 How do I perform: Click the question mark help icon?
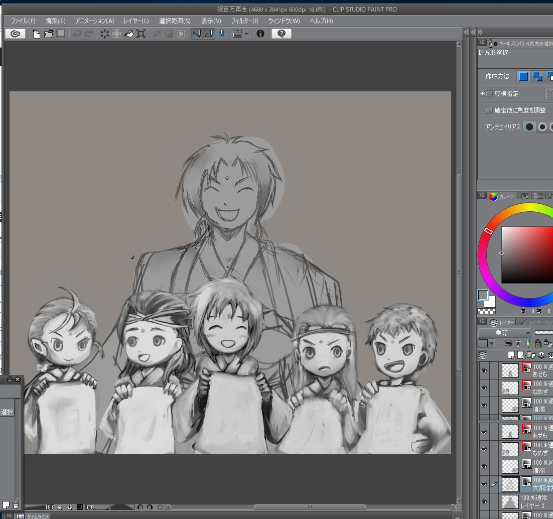tap(282, 34)
